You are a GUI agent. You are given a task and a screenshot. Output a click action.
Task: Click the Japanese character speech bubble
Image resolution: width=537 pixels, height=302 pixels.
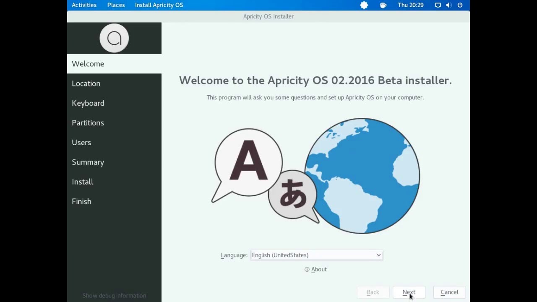(294, 196)
